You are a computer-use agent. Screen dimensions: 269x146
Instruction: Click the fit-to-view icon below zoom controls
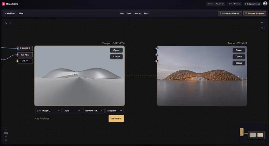point(6,140)
